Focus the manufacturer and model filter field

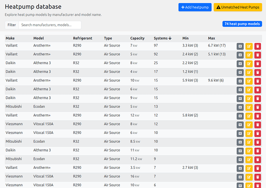[x=50, y=25]
